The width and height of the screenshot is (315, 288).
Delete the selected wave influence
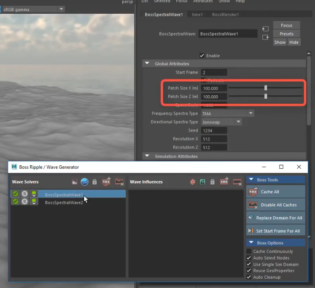pyautogui.click(x=212, y=182)
